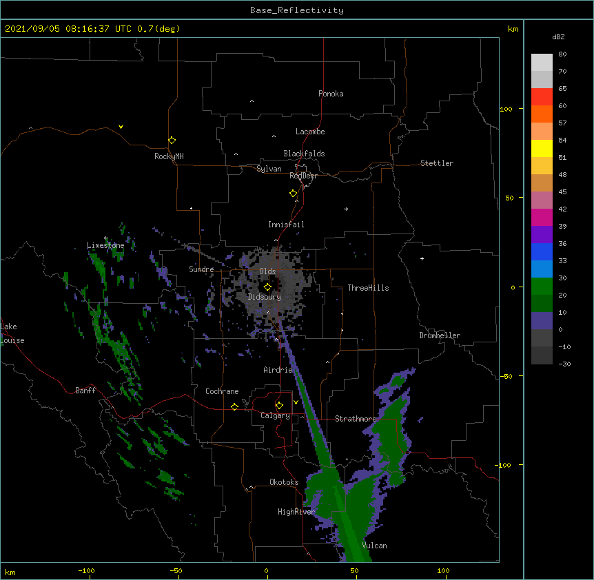Click the Cochrane town label
Image resolution: width=594 pixels, height=580 pixels.
tap(222, 391)
